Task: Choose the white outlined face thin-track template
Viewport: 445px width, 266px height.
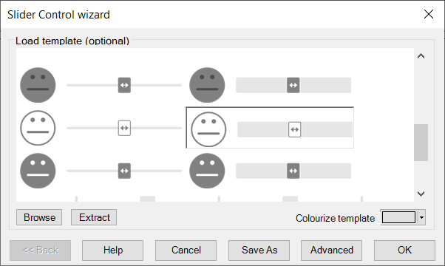Action: pos(101,128)
